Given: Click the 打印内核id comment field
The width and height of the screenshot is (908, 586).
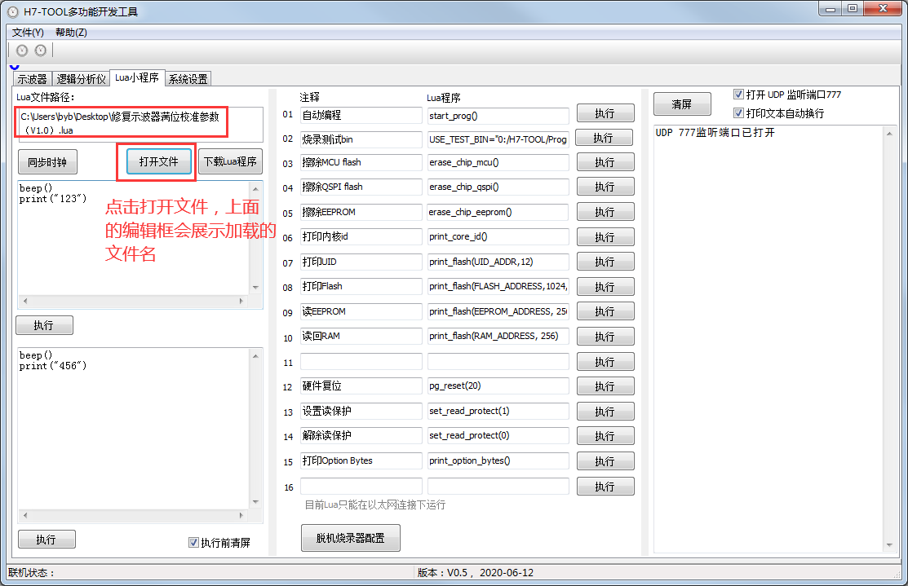Looking at the screenshot, I should (361, 236).
